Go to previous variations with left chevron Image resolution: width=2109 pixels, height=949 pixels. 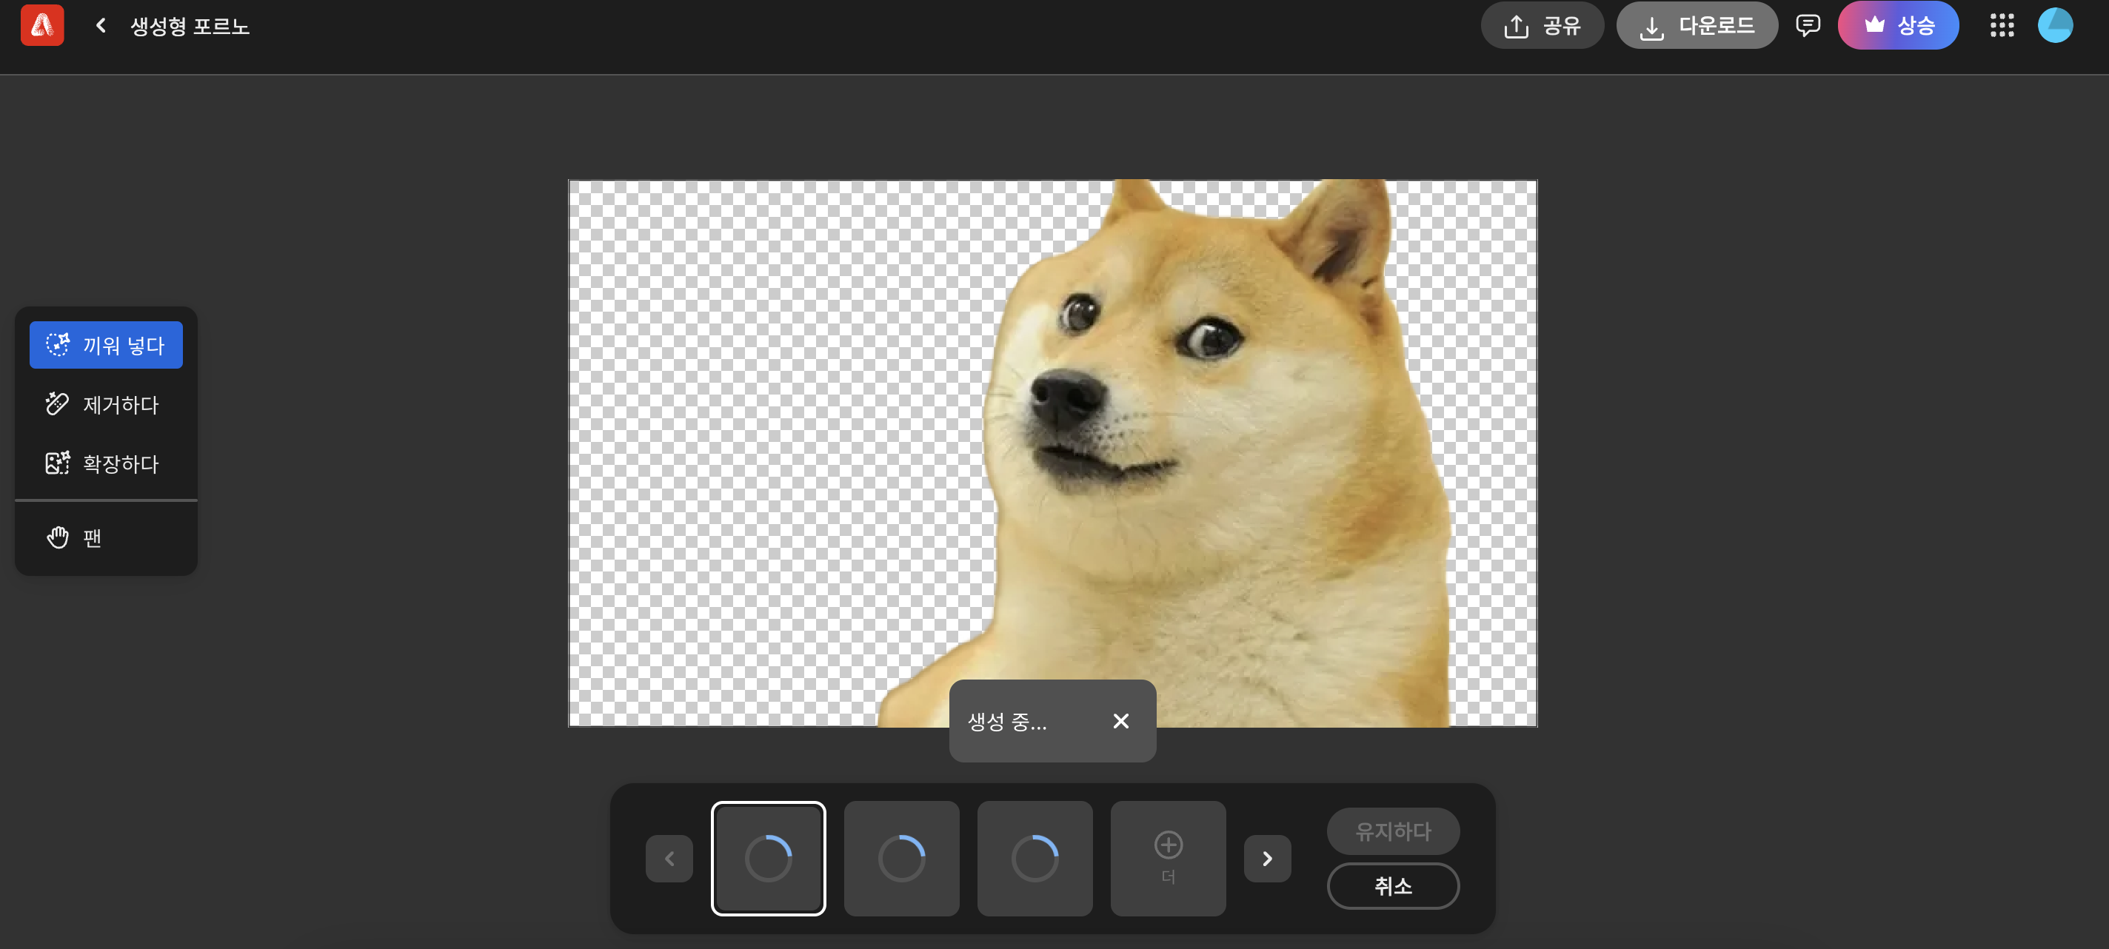[669, 858]
